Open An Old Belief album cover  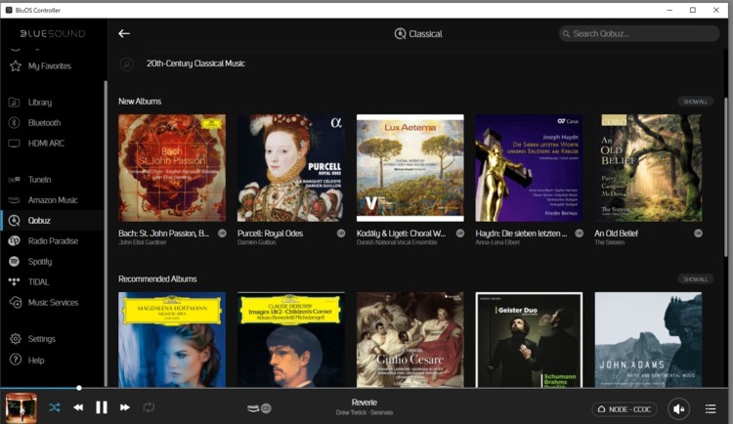pyautogui.click(x=648, y=168)
